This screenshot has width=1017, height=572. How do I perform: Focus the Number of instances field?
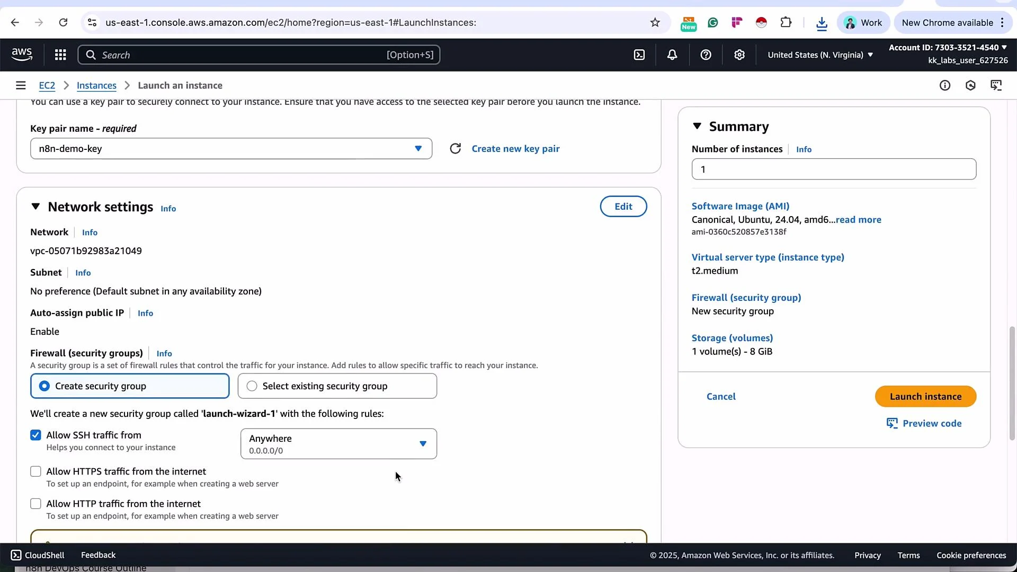click(834, 169)
